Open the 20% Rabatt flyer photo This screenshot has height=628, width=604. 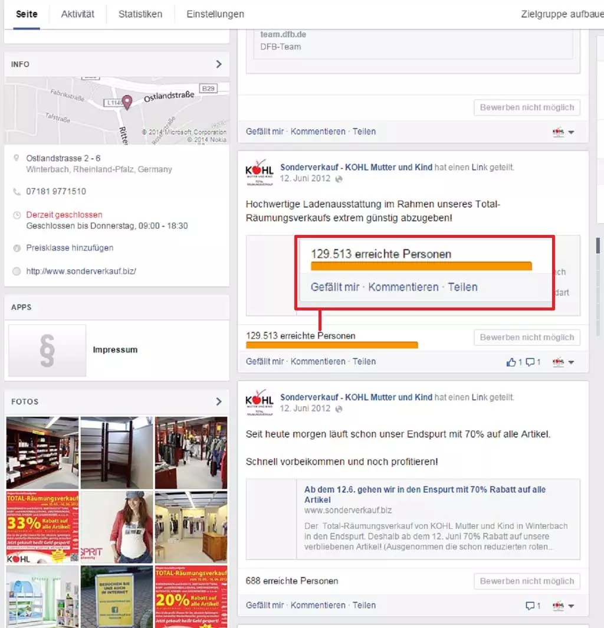191,597
